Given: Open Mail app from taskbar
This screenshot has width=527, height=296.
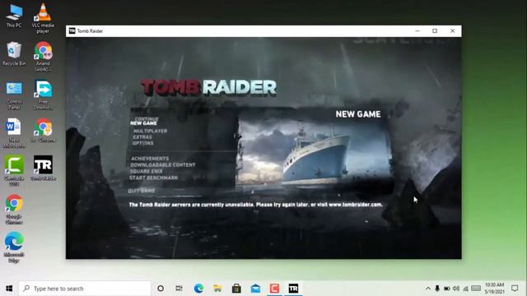Looking at the screenshot, I should click(x=255, y=289).
